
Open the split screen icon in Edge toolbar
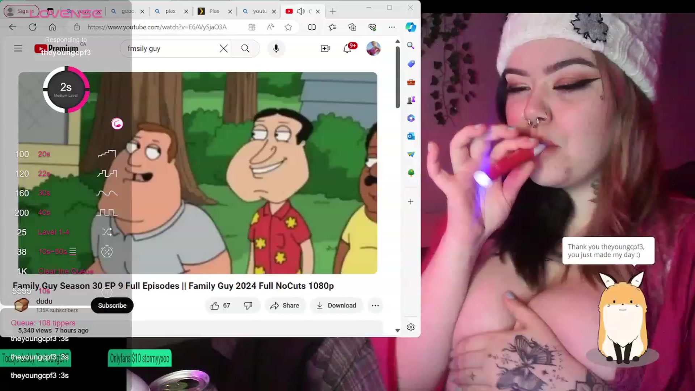point(312,27)
